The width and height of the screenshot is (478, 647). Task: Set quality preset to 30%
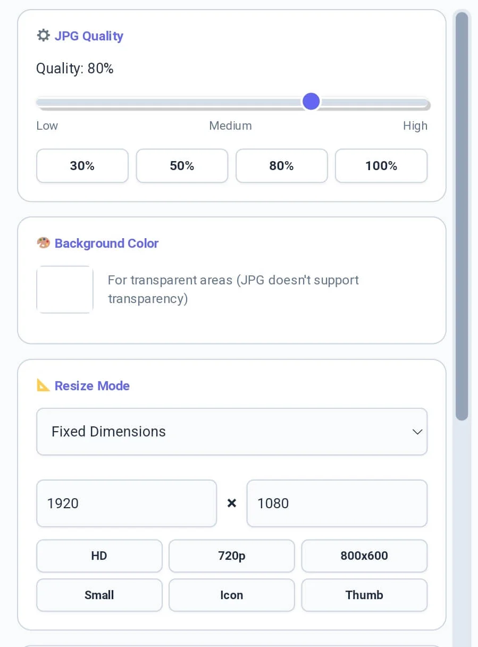coord(82,166)
